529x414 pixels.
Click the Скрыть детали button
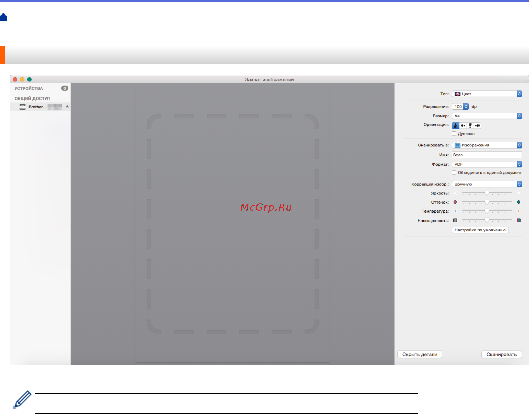(420, 354)
